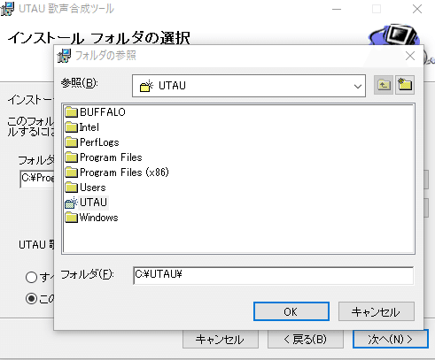Click the Program Files (x86) folder icon

tap(71, 172)
